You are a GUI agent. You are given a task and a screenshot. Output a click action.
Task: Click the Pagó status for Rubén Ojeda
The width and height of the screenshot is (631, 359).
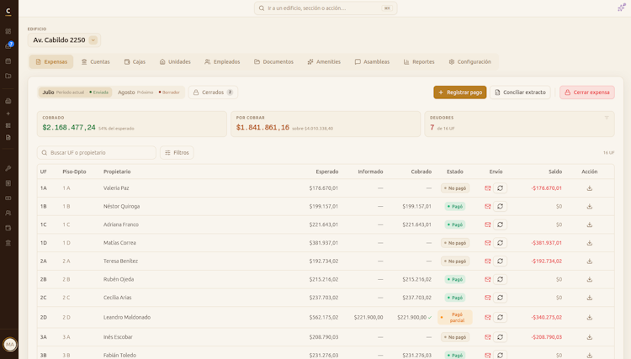(x=454, y=279)
